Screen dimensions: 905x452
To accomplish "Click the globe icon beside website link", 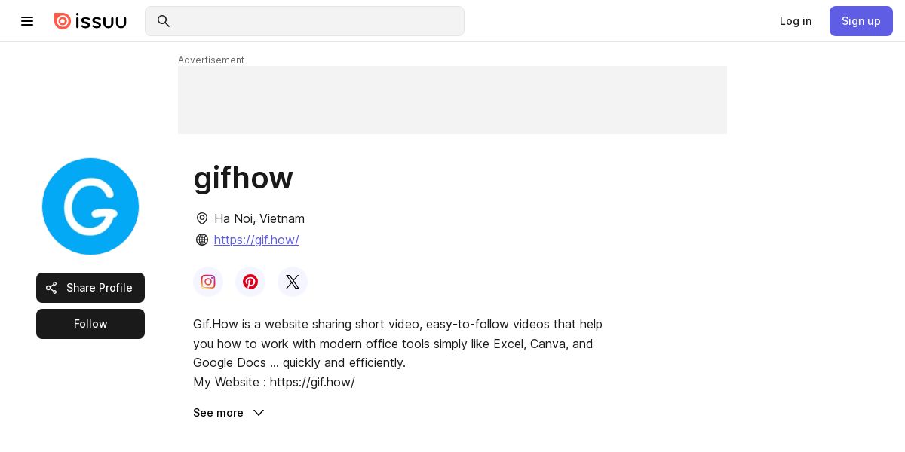I will (x=202, y=240).
